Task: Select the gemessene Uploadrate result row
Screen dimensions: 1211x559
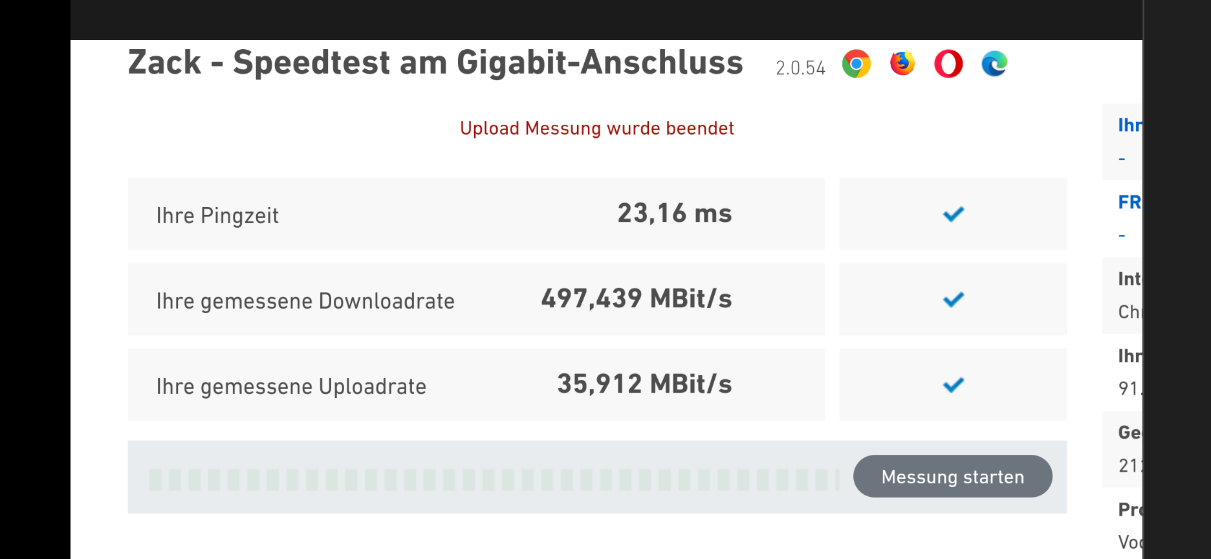Action: coord(476,385)
